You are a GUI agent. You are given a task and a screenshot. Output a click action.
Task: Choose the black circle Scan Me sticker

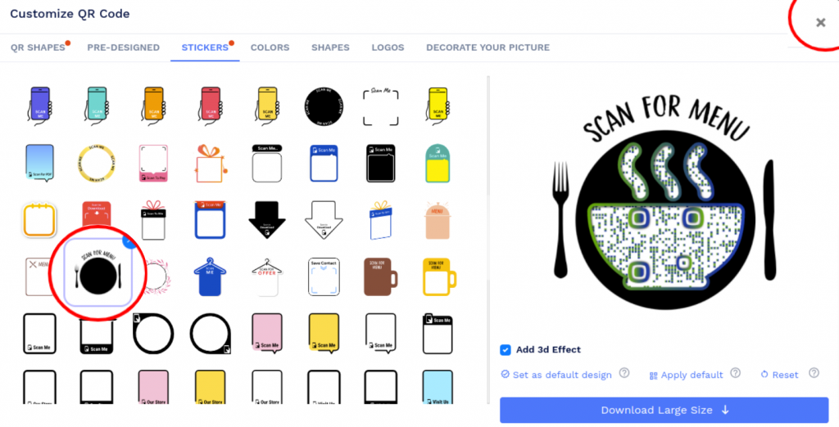point(324,107)
